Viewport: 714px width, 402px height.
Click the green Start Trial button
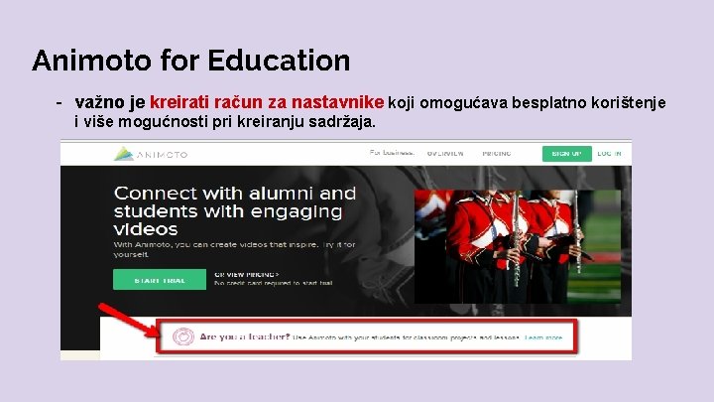pyautogui.click(x=160, y=280)
